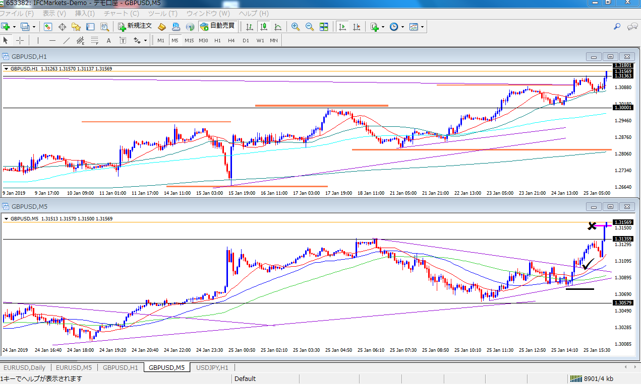Expand the templates dropdown arrow
641x388 pixels.
pos(423,27)
